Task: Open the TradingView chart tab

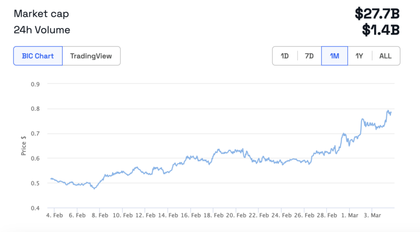Action: click(x=91, y=56)
